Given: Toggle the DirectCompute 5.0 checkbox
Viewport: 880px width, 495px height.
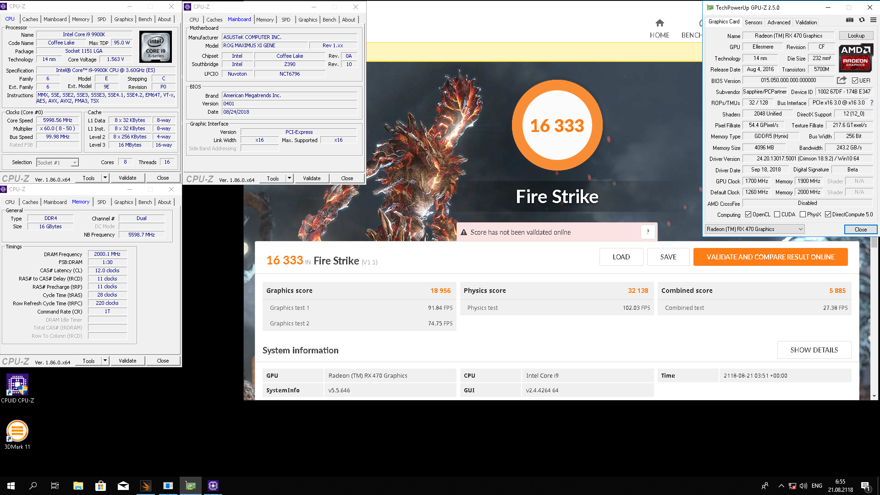Looking at the screenshot, I should (828, 214).
